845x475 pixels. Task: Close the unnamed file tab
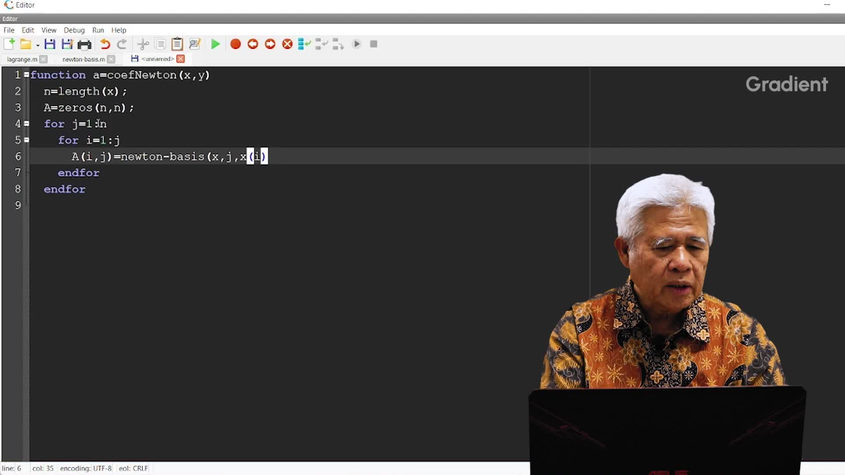[180, 59]
